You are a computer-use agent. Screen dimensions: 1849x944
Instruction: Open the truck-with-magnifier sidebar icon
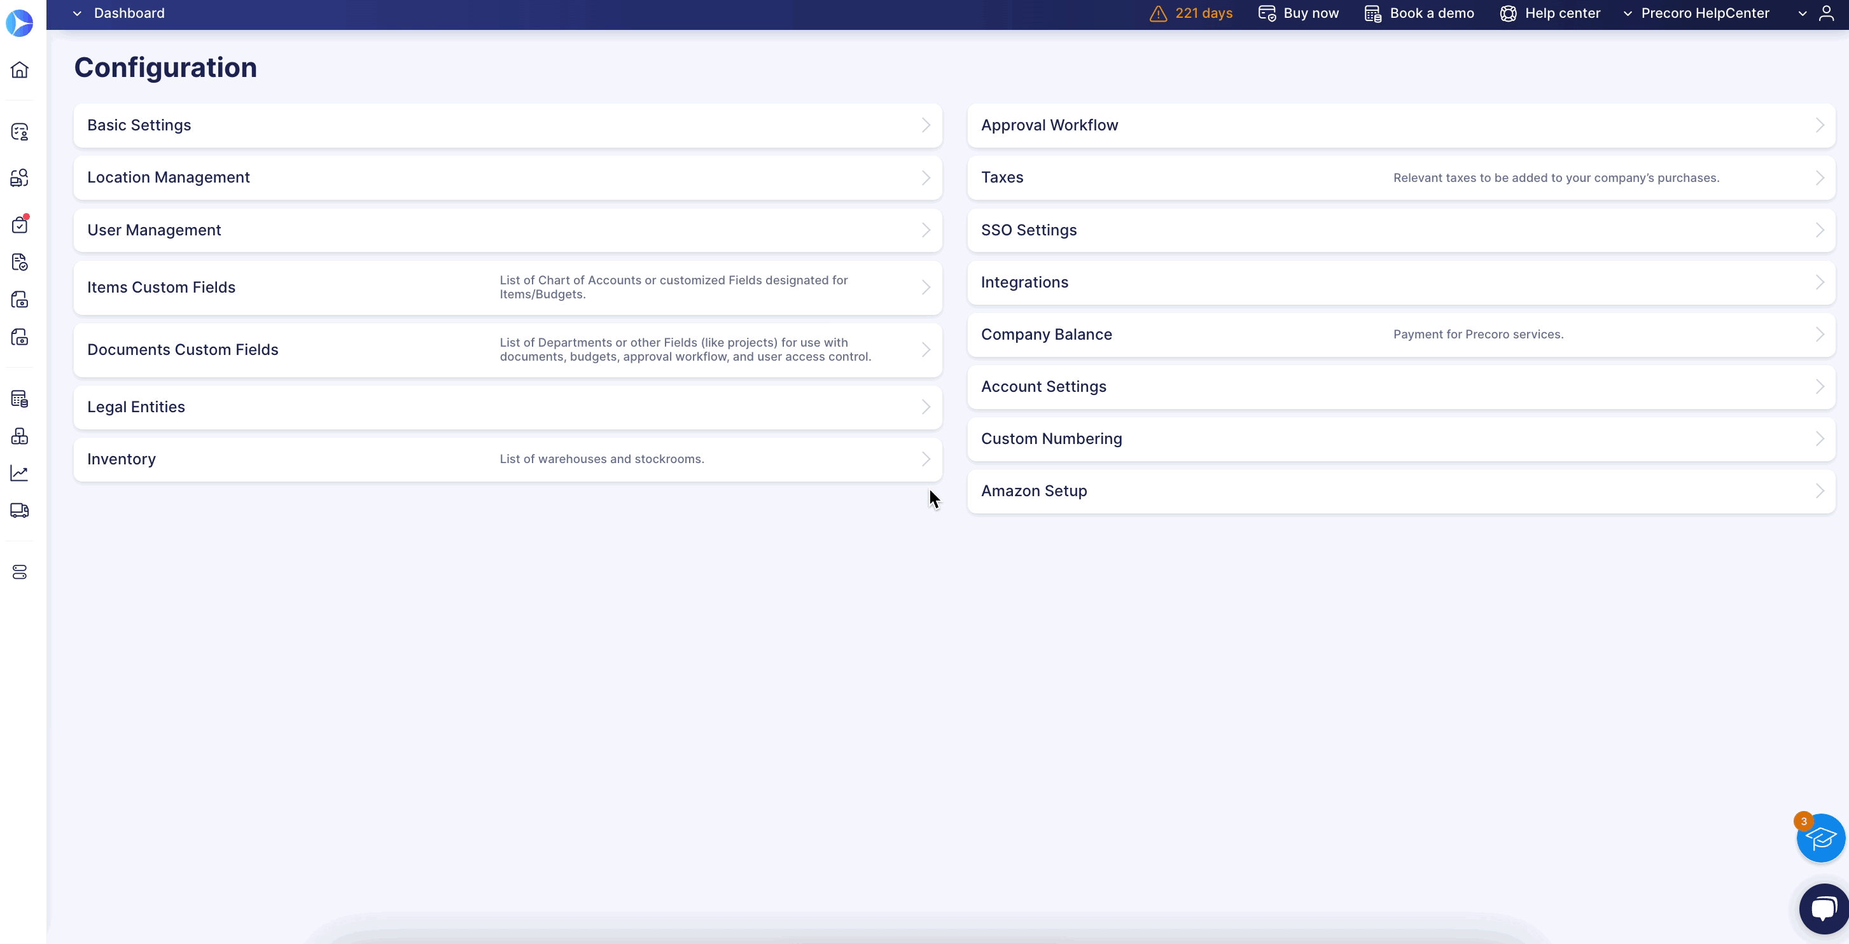pos(19,178)
